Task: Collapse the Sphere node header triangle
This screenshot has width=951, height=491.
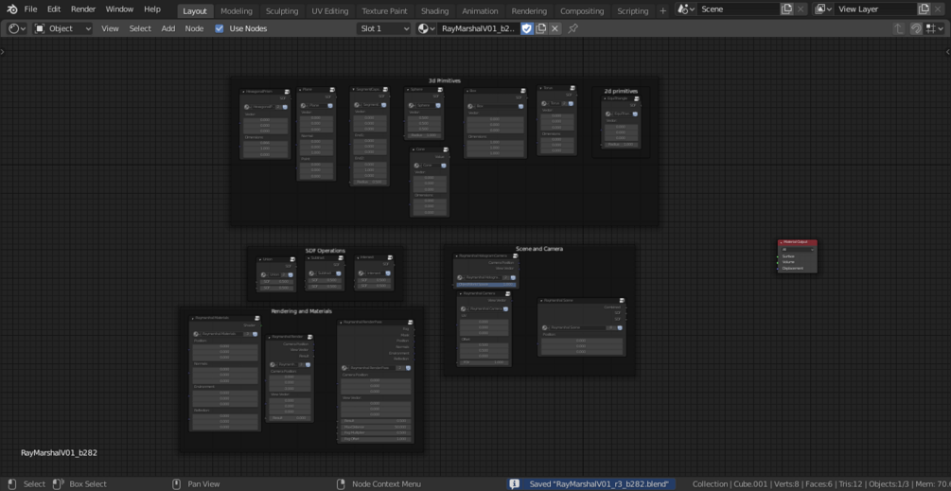Action: 408,89
